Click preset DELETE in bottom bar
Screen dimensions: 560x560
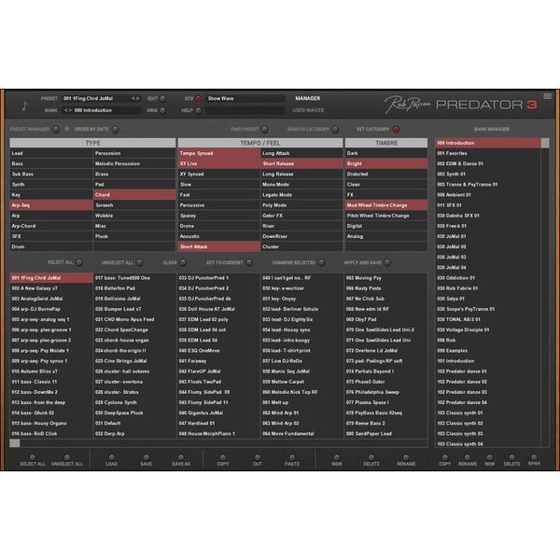[371, 457]
